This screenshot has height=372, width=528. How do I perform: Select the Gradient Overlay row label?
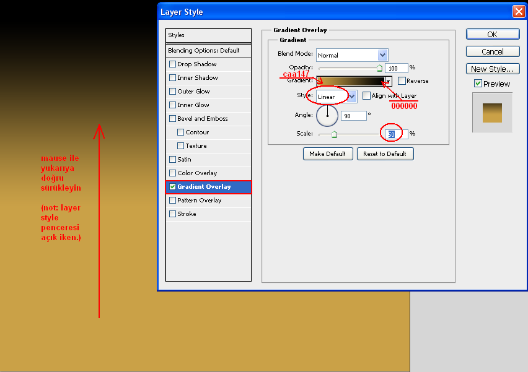204,187
